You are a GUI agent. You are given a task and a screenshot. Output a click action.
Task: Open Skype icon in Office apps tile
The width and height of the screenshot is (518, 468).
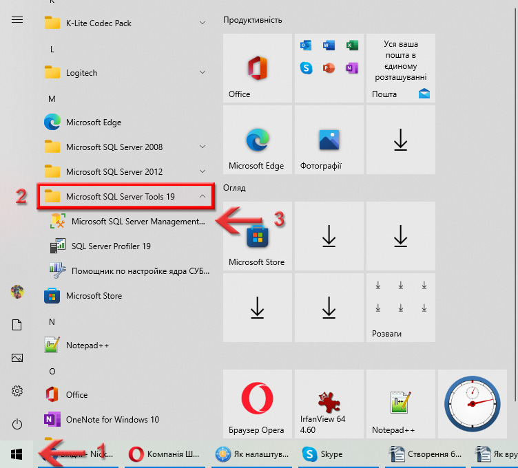click(306, 68)
